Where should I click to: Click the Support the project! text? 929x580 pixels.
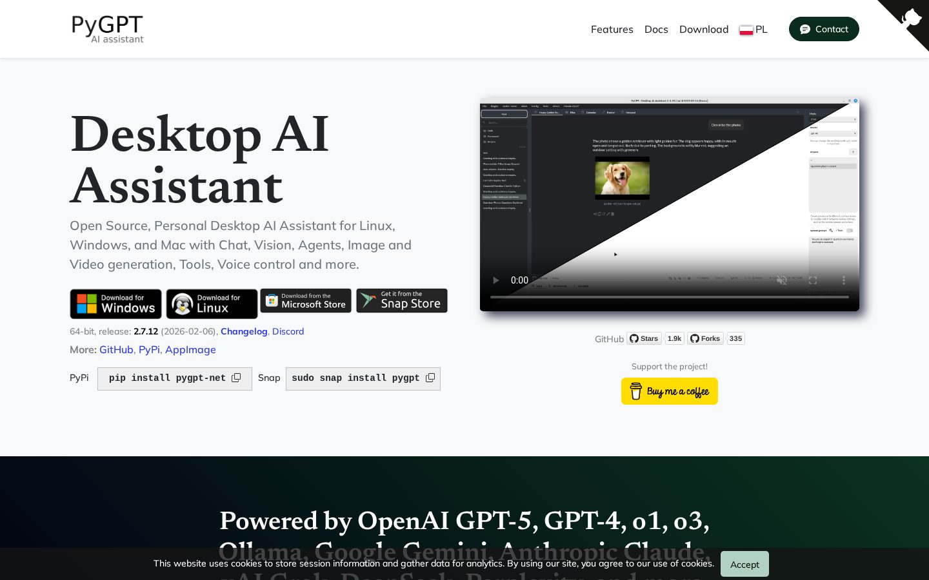pos(670,366)
